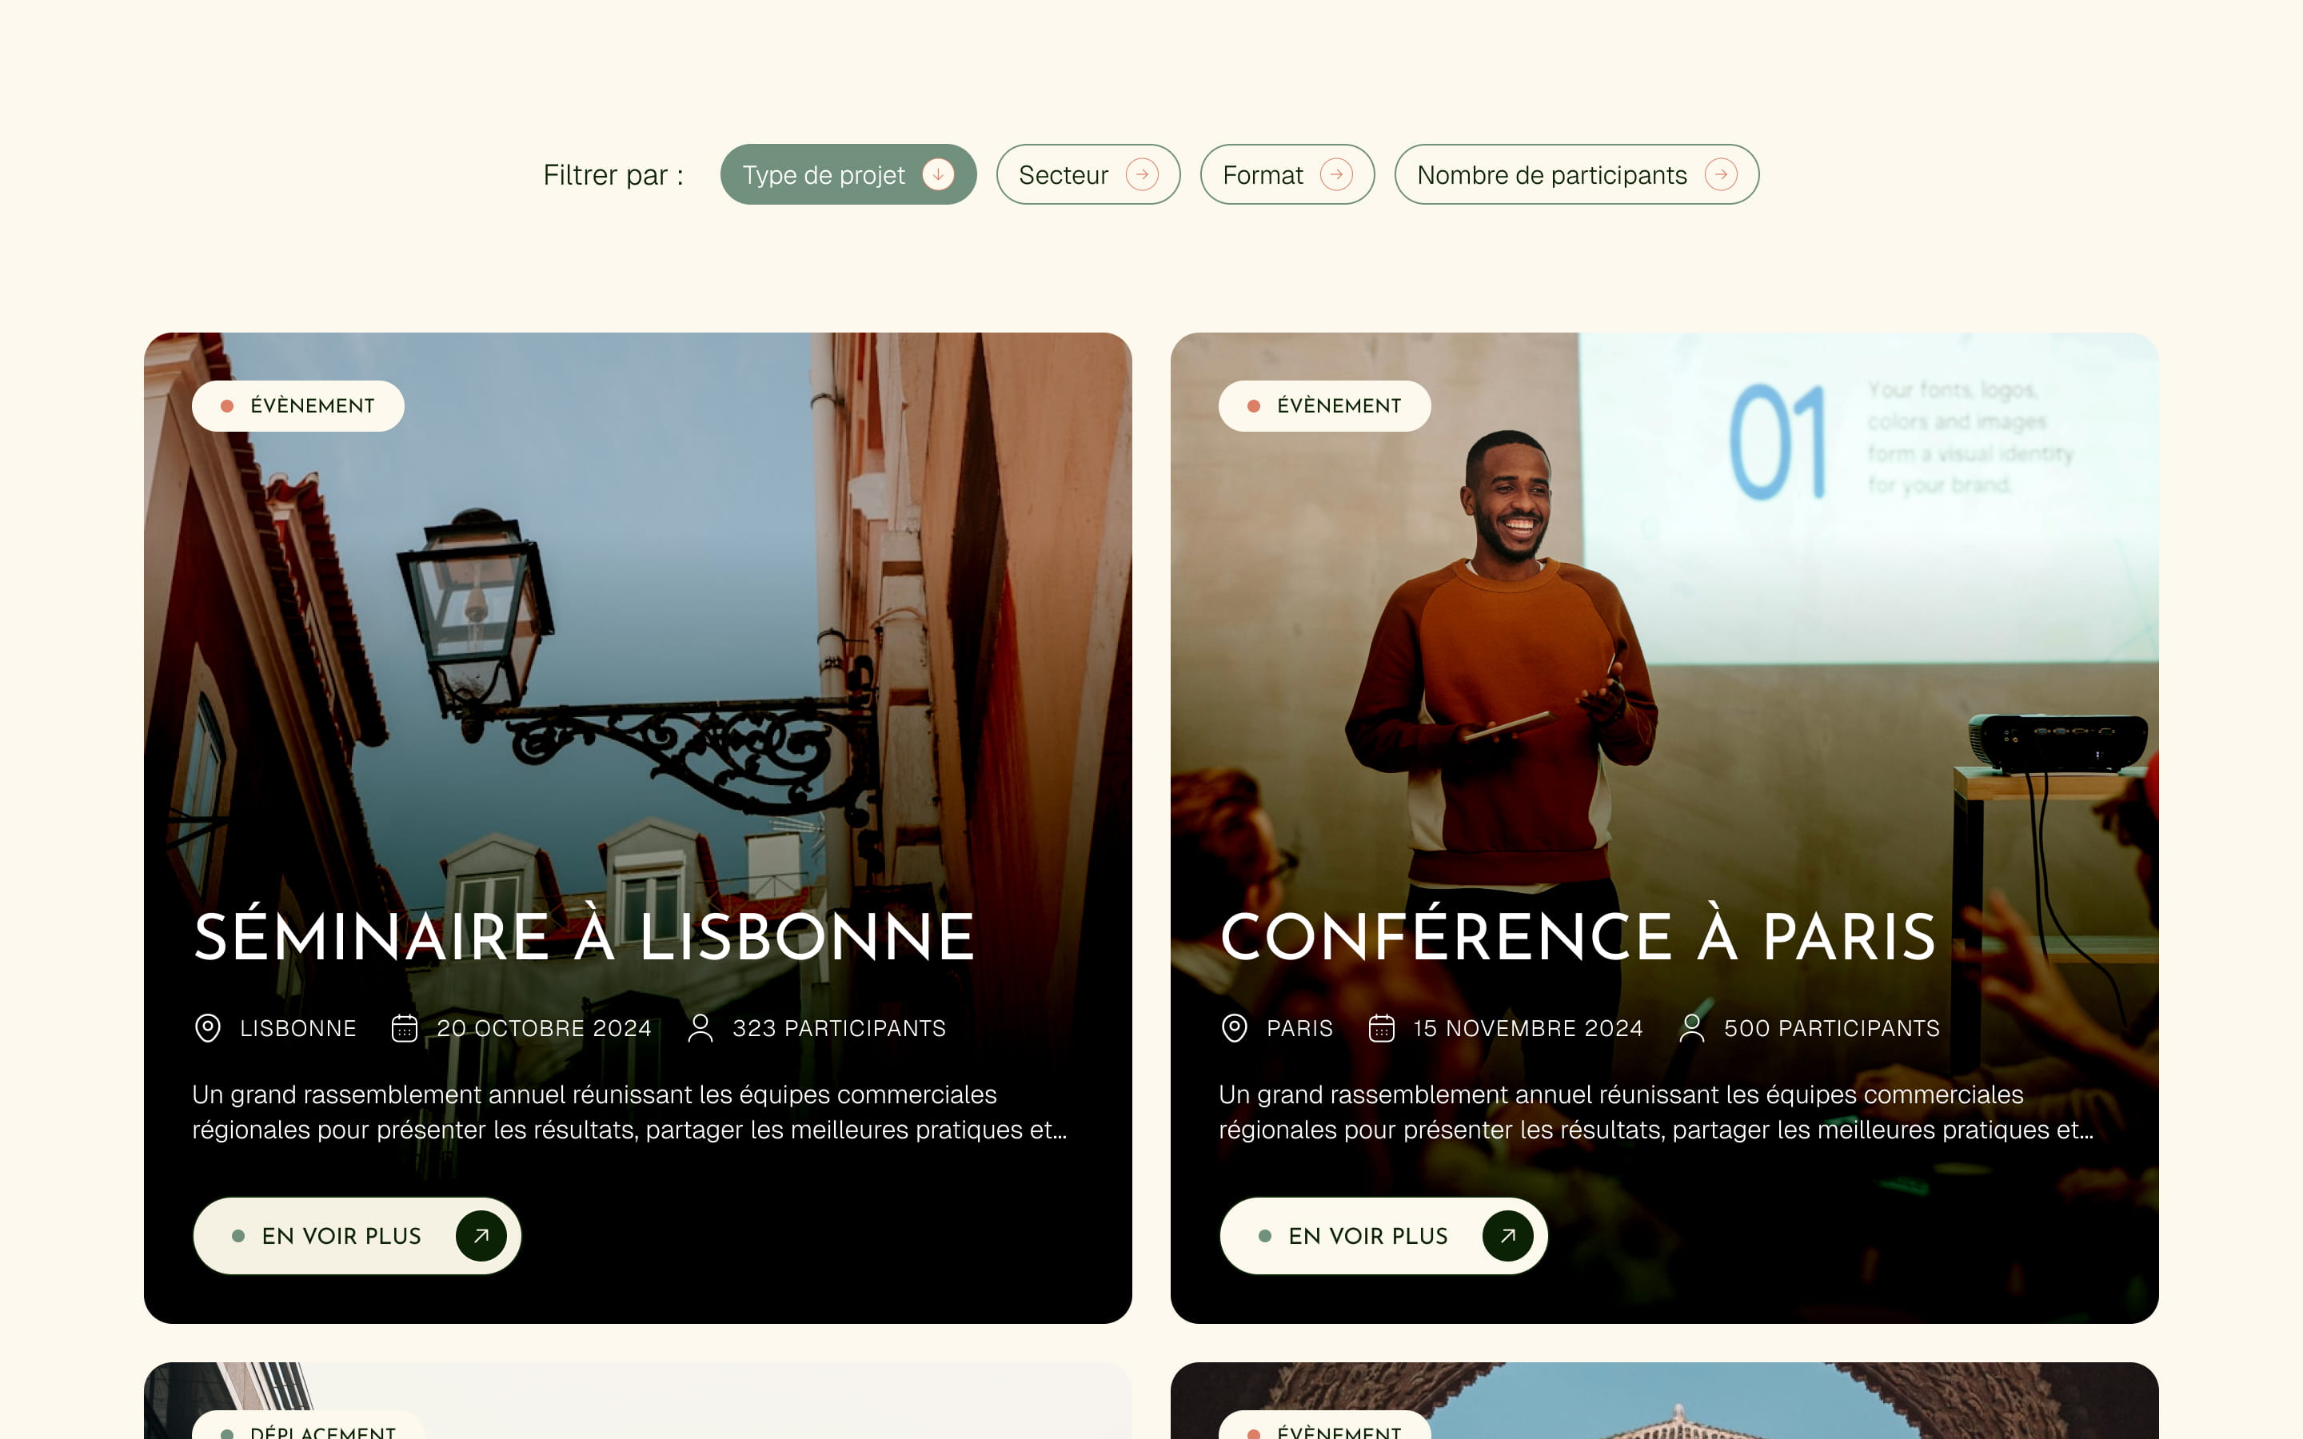
Task: Click the calendar icon beside 20 OCTOBRE 2024
Action: (405, 1028)
